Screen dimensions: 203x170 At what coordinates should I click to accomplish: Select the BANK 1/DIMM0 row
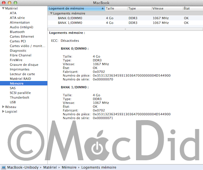(125, 23)
